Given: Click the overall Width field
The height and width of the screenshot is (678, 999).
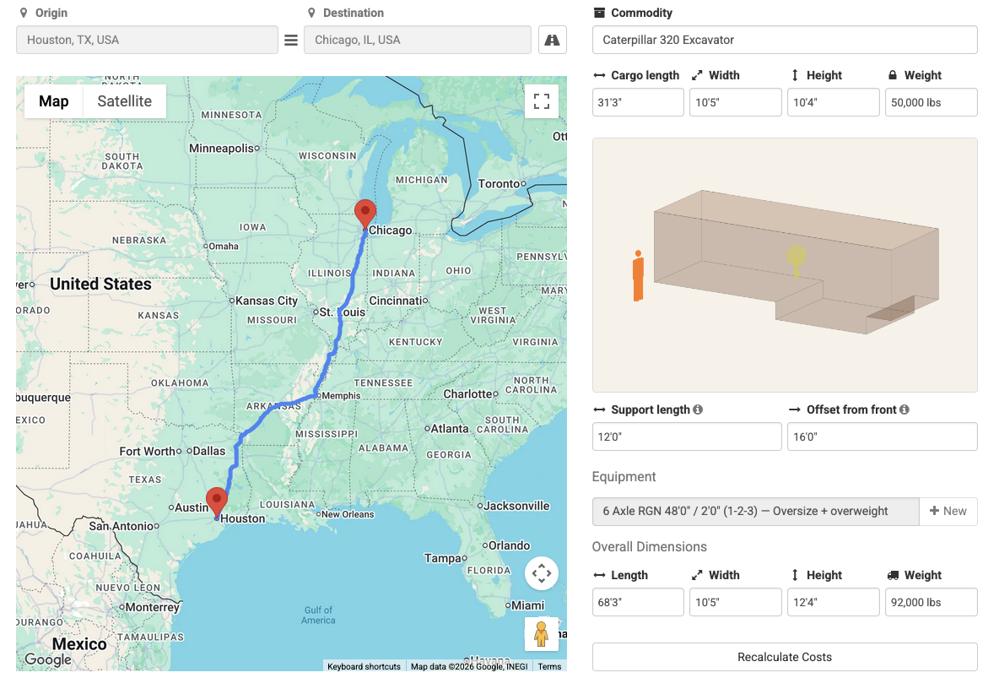Looking at the screenshot, I should tap(735, 602).
